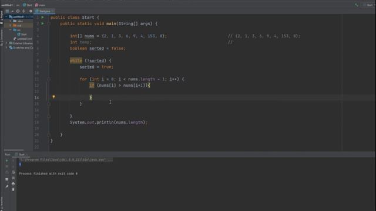The width and height of the screenshot is (376, 211).
Task: Click the print icon in Run panel
Action: [x=13, y=183]
